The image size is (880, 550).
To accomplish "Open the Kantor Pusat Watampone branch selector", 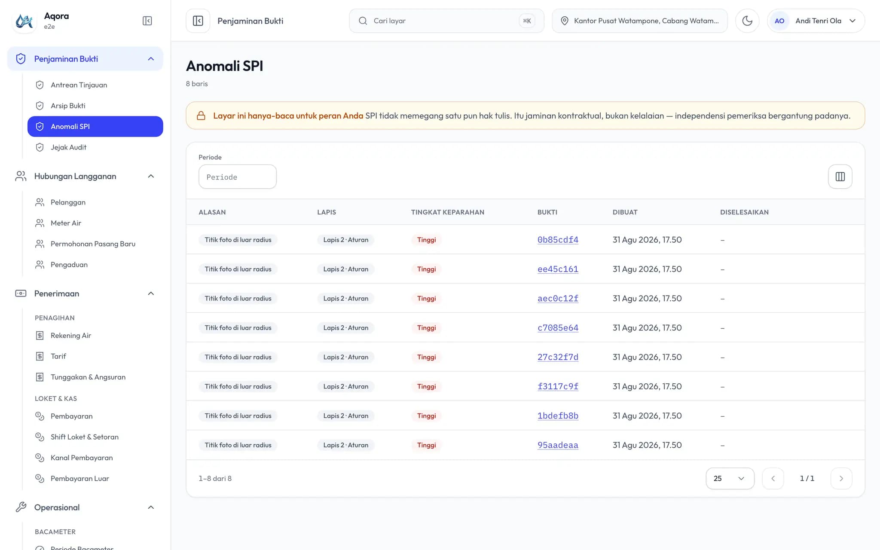I will 639,21.
